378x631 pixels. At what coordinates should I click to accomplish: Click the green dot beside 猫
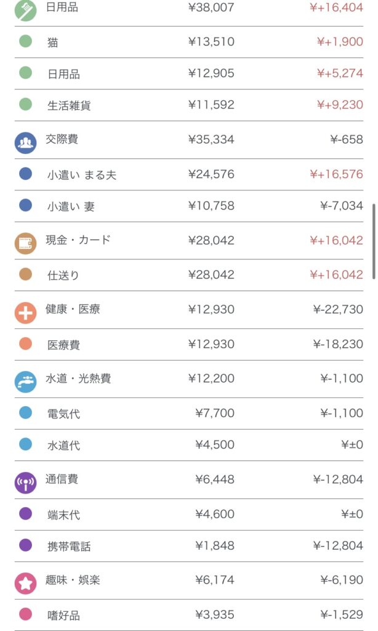[25, 42]
